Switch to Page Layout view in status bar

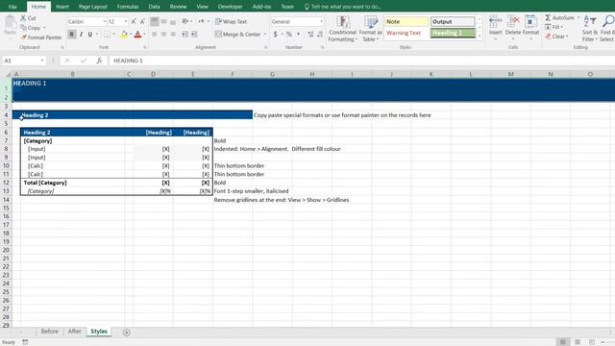point(578,342)
